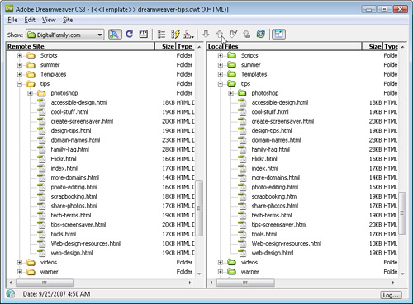Click the Check Out files icon
Image resolution: width=413 pixels, height=304 pixels.
[233, 35]
